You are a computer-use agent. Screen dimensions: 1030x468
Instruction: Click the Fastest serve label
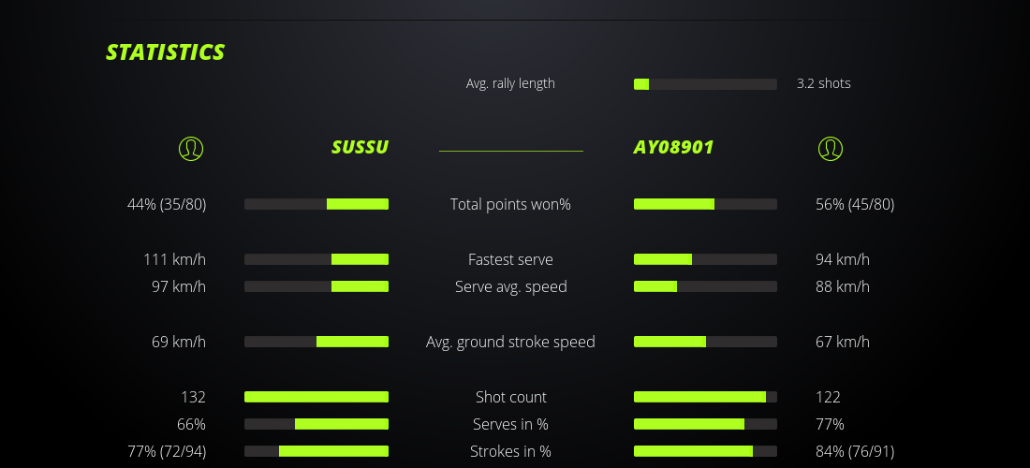point(510,259)
